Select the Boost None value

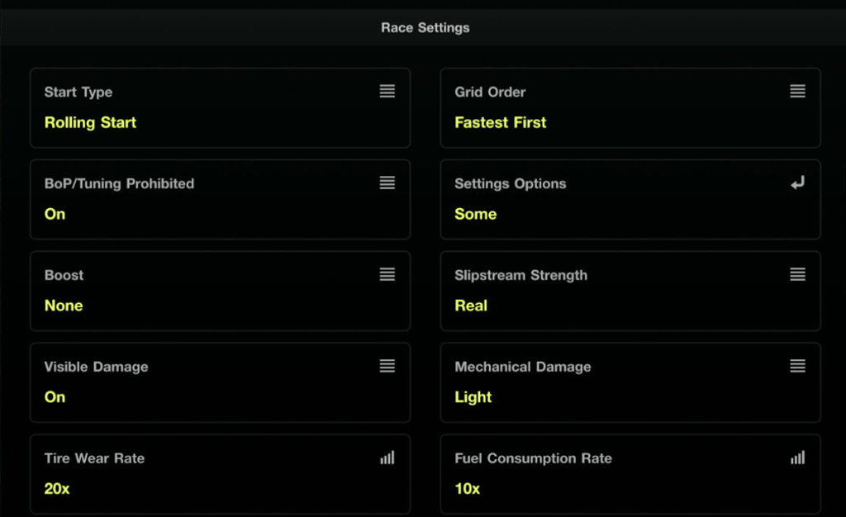tap(64, 306)
